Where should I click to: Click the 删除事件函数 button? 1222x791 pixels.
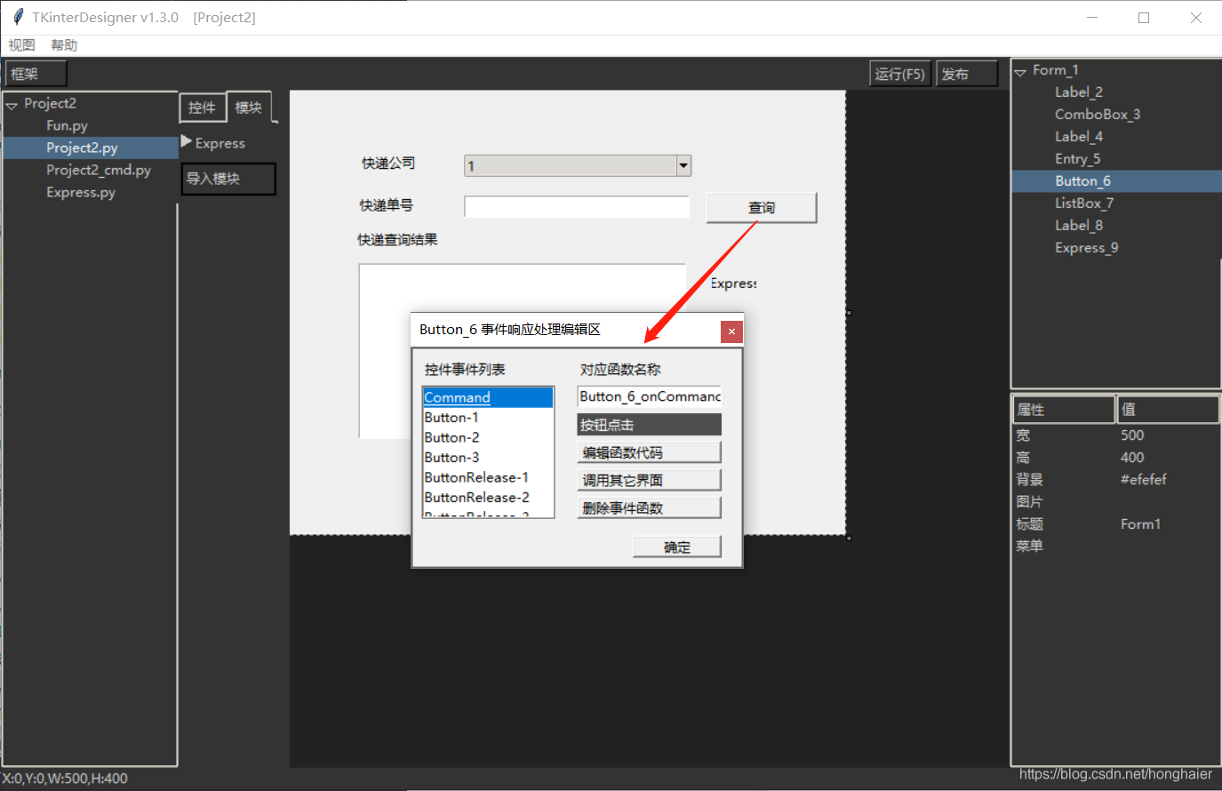[x=649, y=508]
